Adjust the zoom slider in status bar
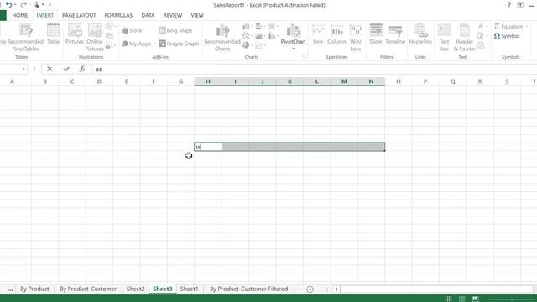537x302 pixels. [x=512, y=299]
